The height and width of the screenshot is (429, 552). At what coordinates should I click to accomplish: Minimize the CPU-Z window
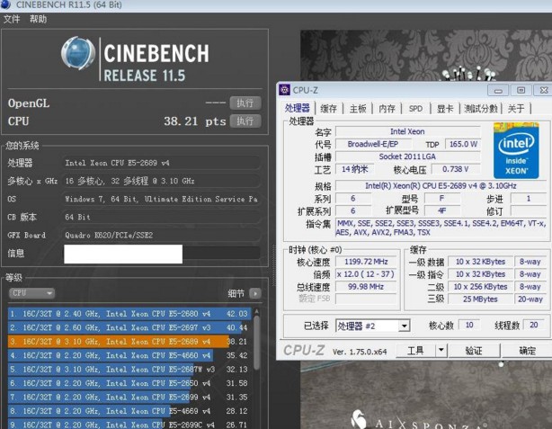(x=498, y=91)
